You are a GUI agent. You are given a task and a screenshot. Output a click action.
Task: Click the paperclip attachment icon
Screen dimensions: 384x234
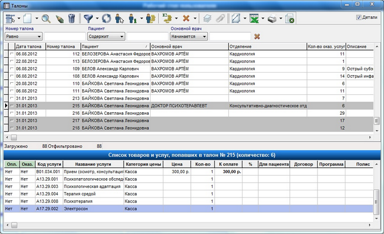click(221, 18)
